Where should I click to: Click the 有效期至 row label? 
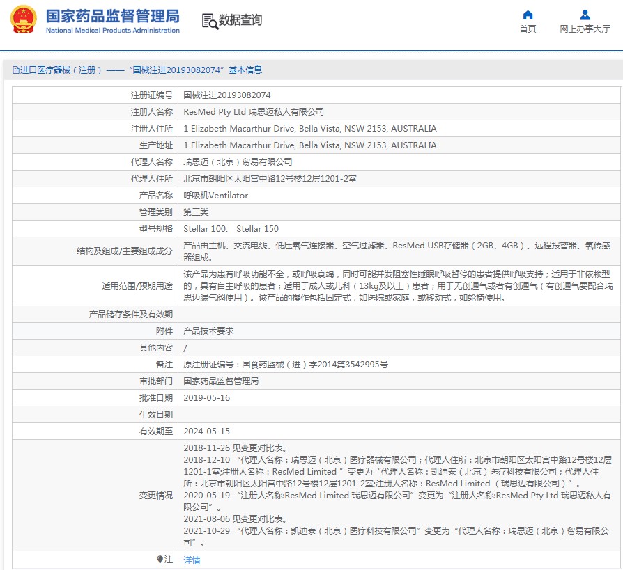[x=156, y=431]
